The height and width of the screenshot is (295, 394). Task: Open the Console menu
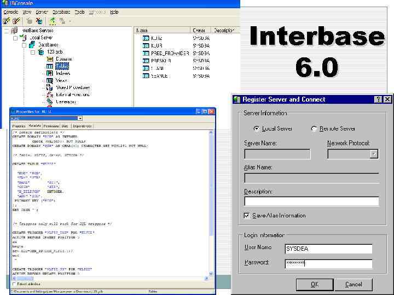coord(10,12)
